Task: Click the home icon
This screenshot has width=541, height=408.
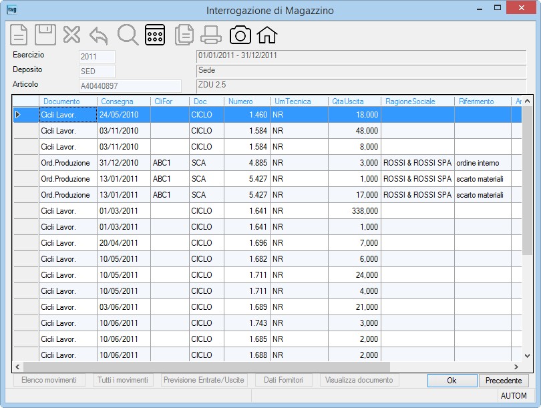Action: coord(267,35)
